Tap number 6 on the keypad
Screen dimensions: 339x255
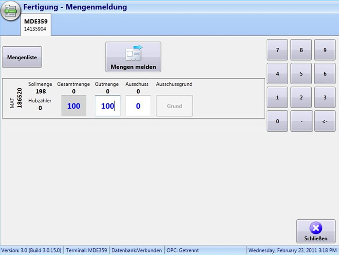pos(325,74)
